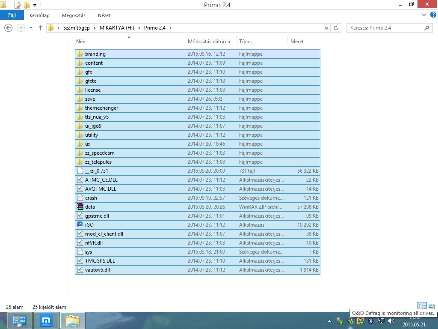Click the File Explorer taskbar icon

pos(73,320)
